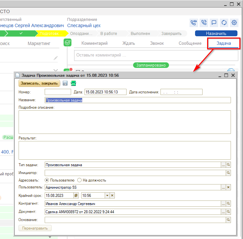
Task: Open lookup magnifier for Контрагент field
Action: pos(228,204)
